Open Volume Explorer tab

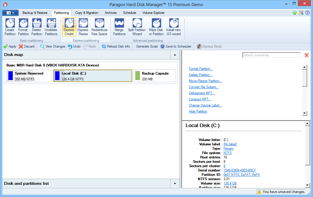154,13
